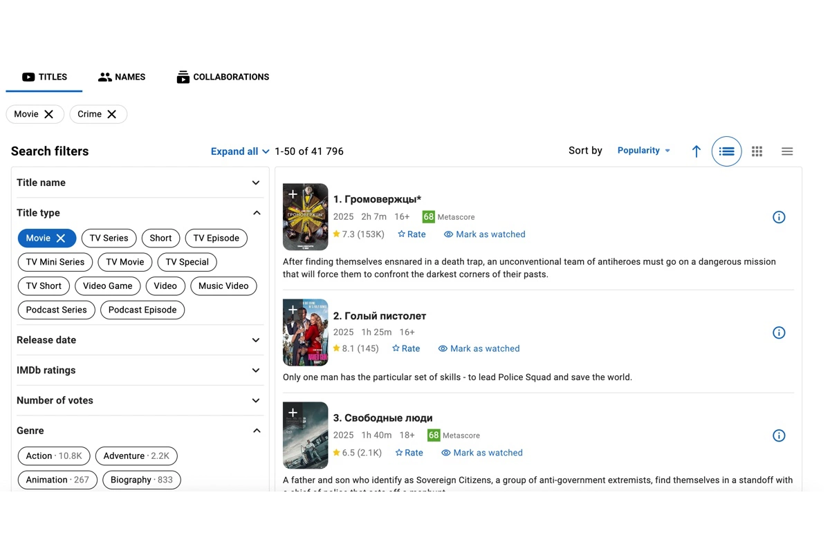The width and height of the screenshot is (830, 553).
Task: Rate Громовержцы* with the star link
Action: tap(412, 234)
